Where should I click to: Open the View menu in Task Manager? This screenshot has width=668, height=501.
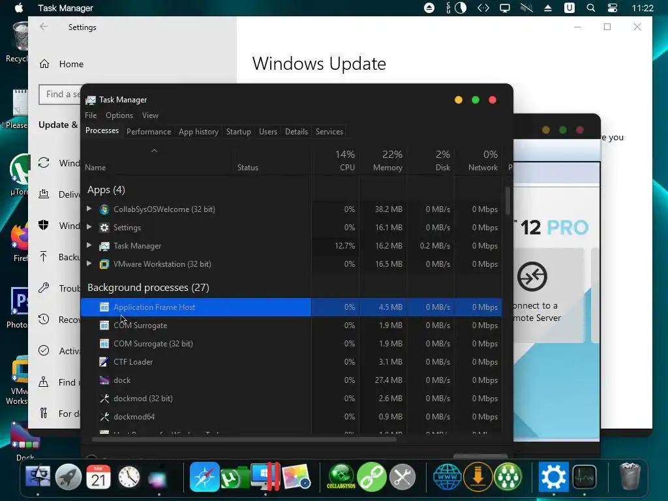[x=150, y=115]
